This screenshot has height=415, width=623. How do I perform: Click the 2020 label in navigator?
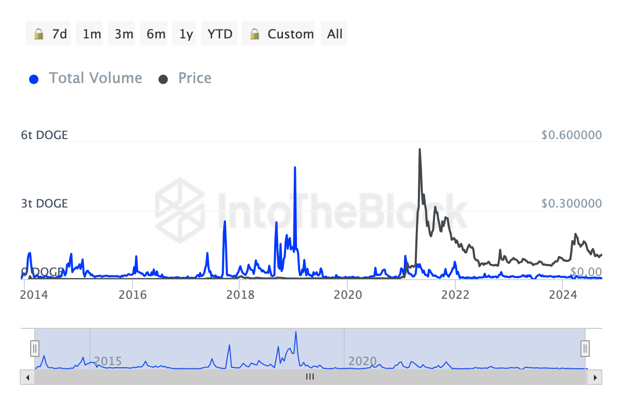pos(362,361)
